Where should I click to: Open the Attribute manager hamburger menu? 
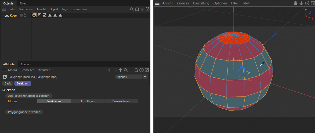4,70
